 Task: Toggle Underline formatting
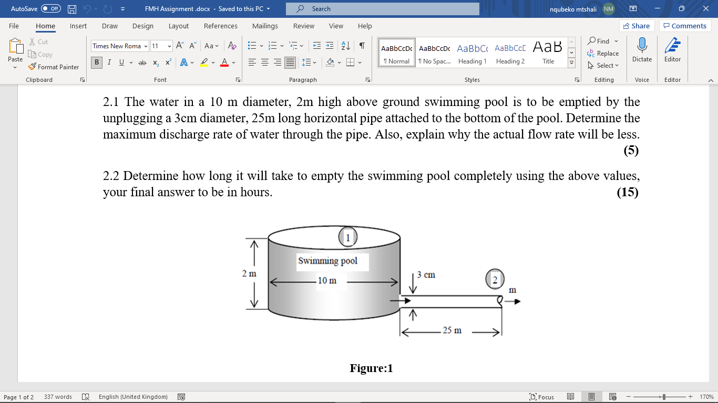121,62
